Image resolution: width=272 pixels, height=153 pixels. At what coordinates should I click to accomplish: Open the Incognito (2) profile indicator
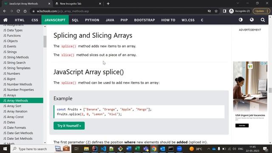click(240, 11)
